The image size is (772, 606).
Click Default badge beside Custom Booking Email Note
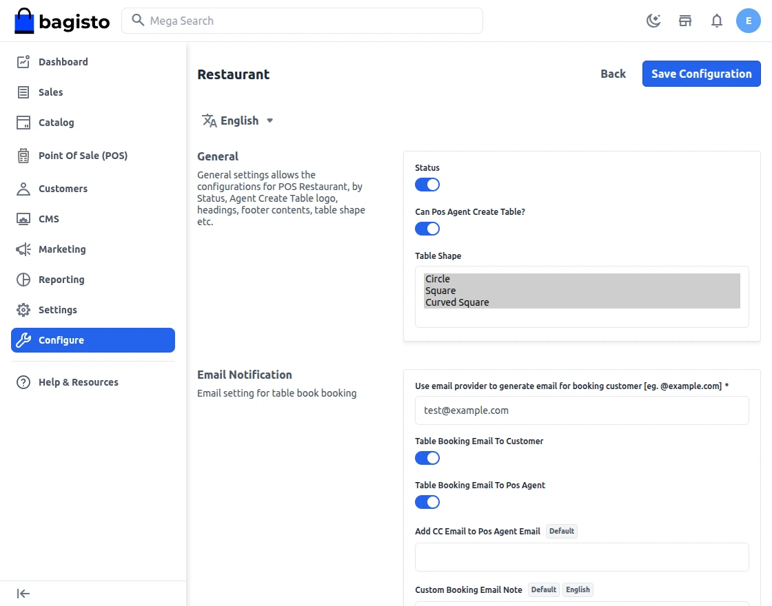544,589
